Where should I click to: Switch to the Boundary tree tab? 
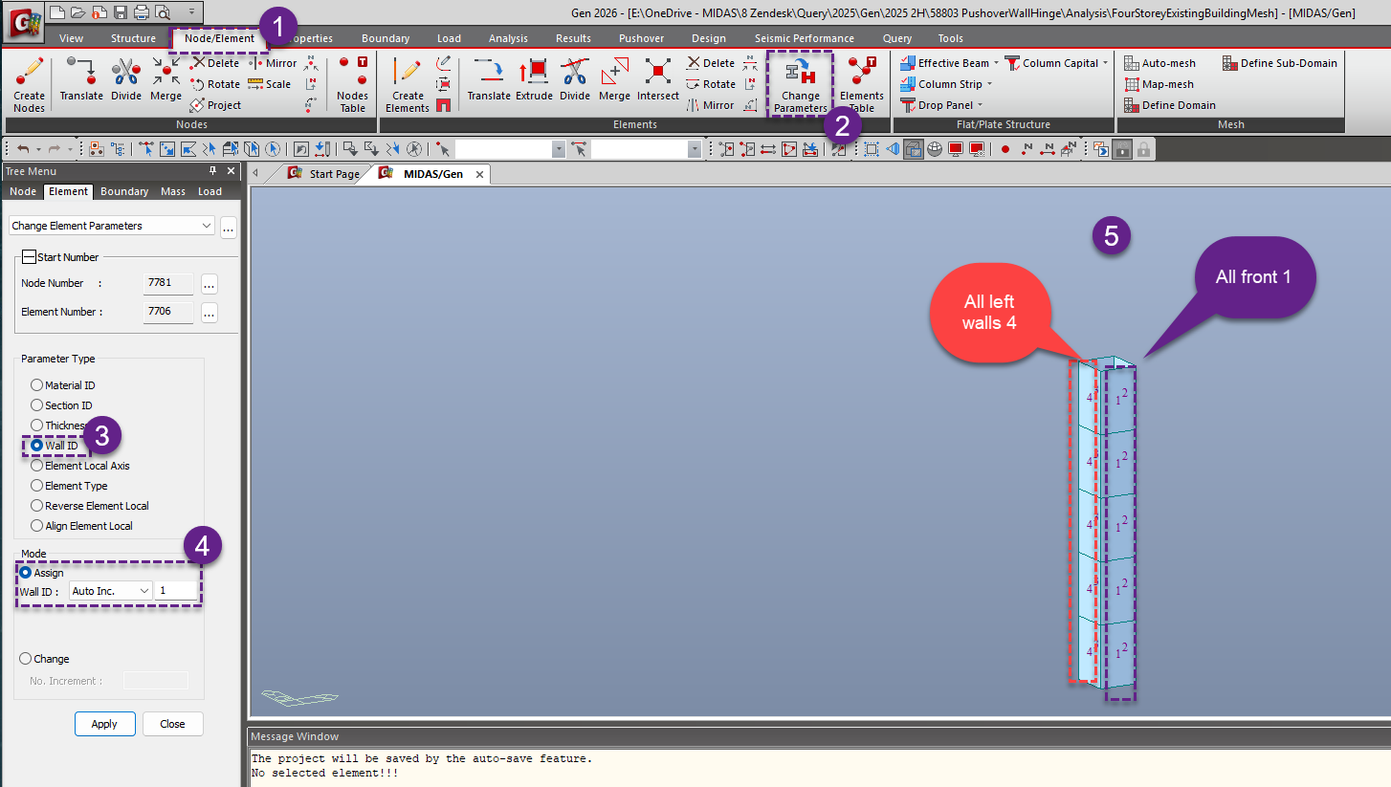(123, 191)
